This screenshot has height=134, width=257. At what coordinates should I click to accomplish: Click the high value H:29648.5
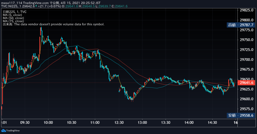87,6
